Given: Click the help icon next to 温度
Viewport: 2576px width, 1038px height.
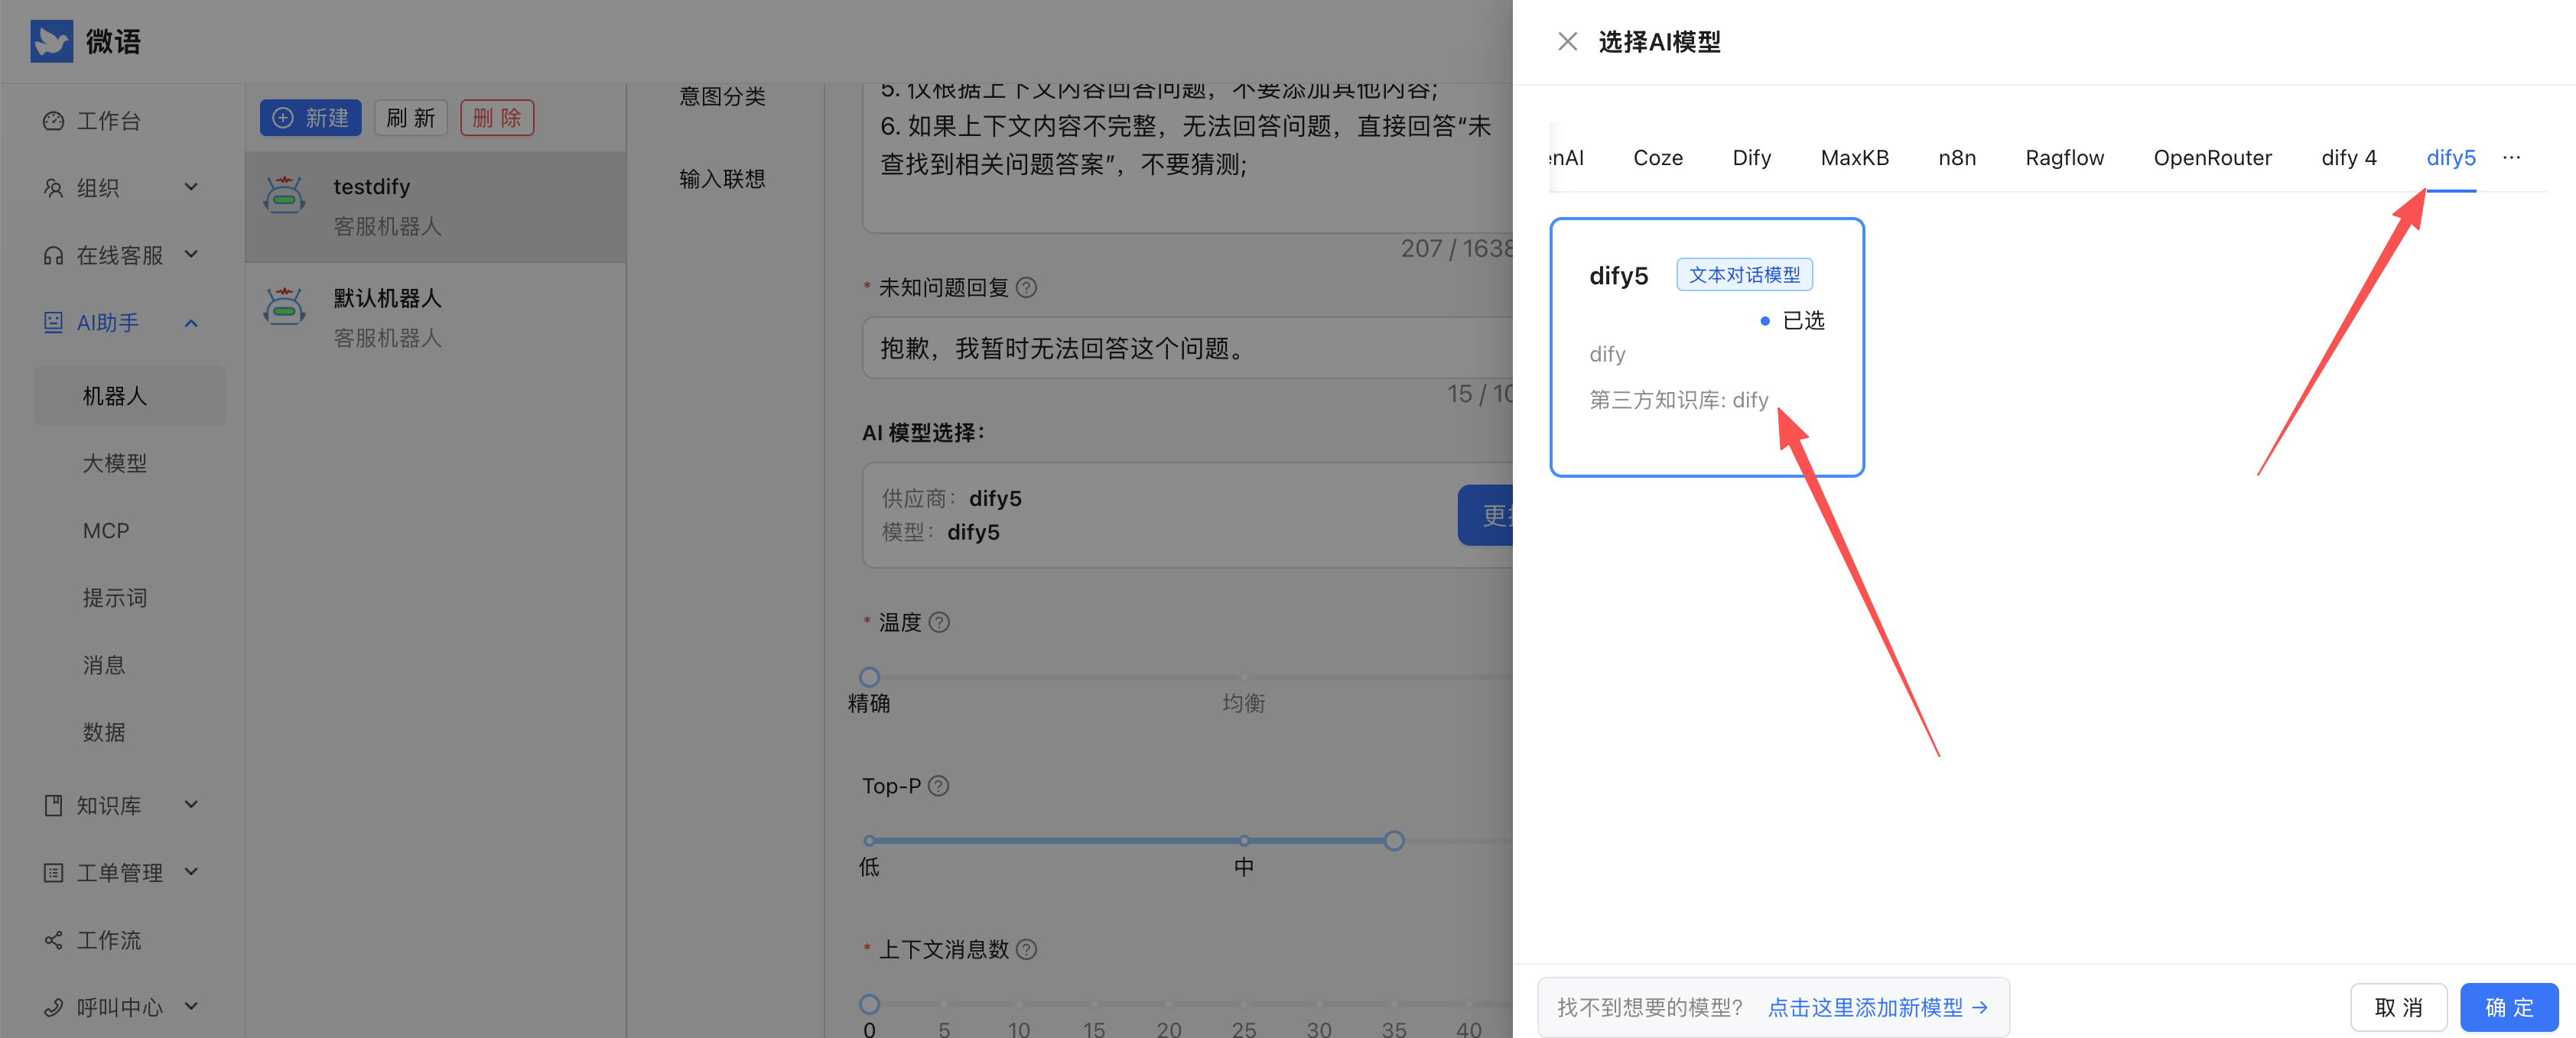Looking at the screenshot, I should click(x=939, y=622).
